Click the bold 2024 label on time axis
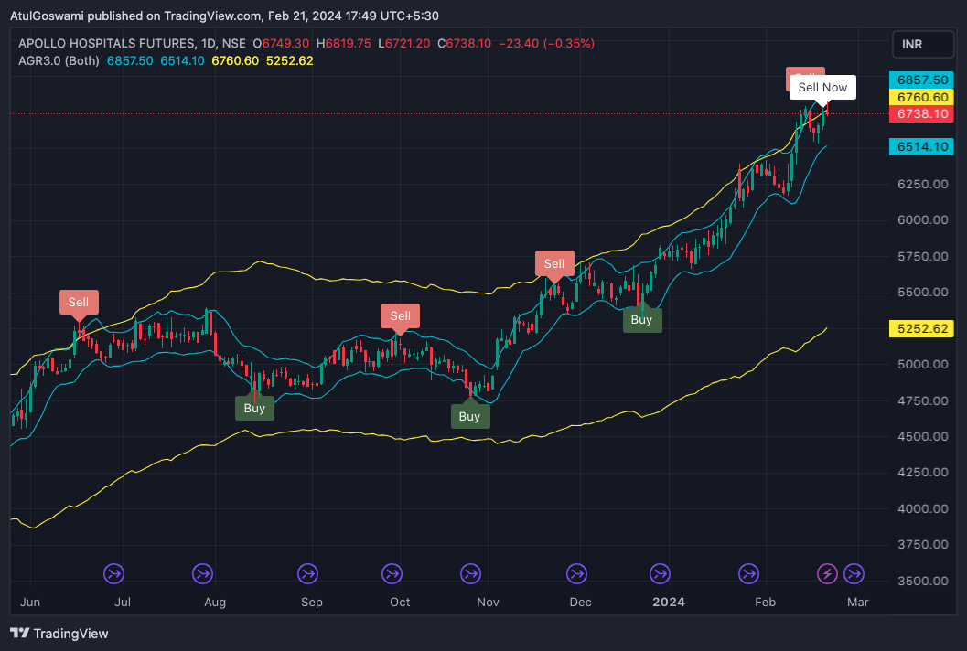Screen dimensions: 967x651 (669, 603)
